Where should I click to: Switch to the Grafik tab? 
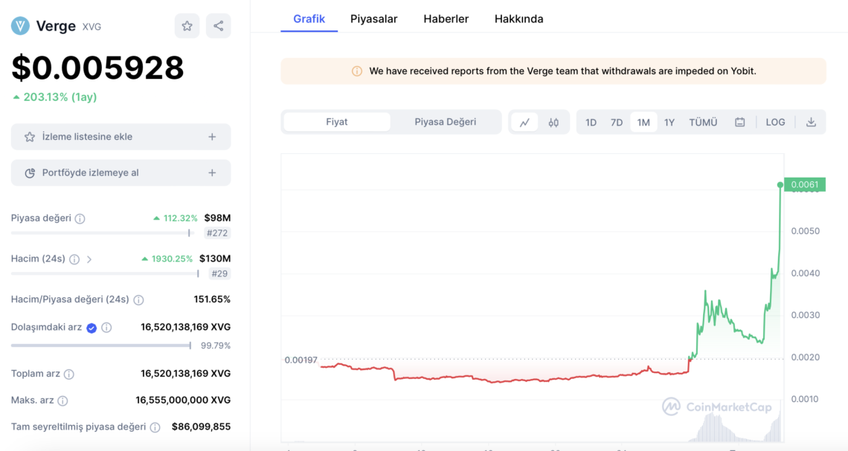pos(309,19)
